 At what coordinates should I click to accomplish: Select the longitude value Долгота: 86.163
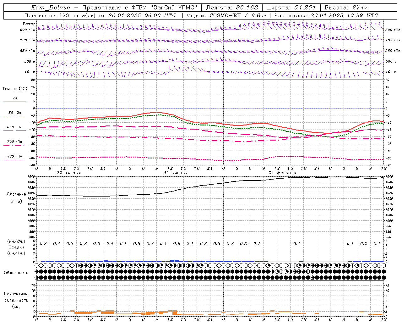tap(232, 8)
